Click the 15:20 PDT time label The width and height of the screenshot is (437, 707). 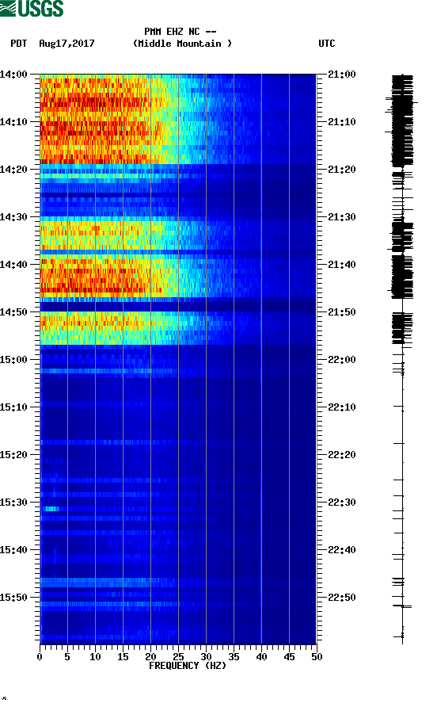click(13, 455)
